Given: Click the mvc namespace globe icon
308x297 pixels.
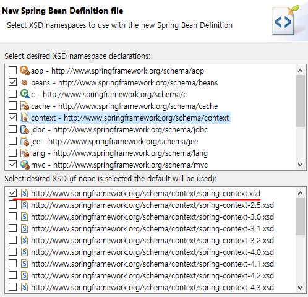Looking at the screenshot, I should click(x=25, y=165).
